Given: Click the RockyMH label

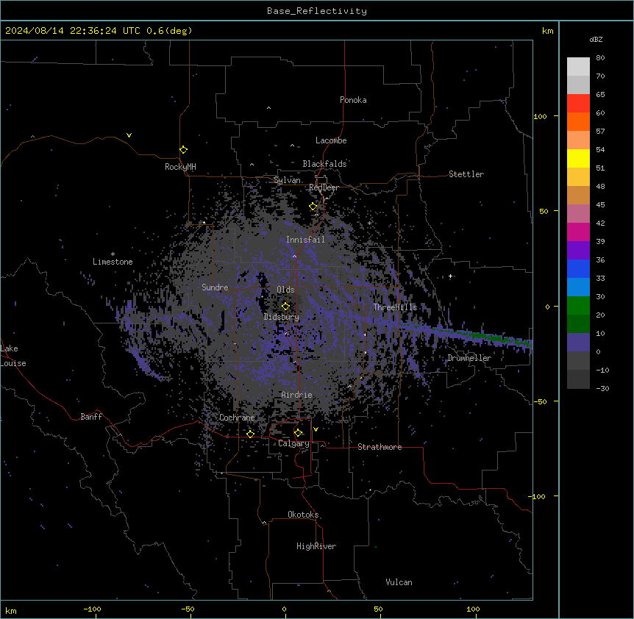Looking at the screenshot, I should (x=180, y=167).
